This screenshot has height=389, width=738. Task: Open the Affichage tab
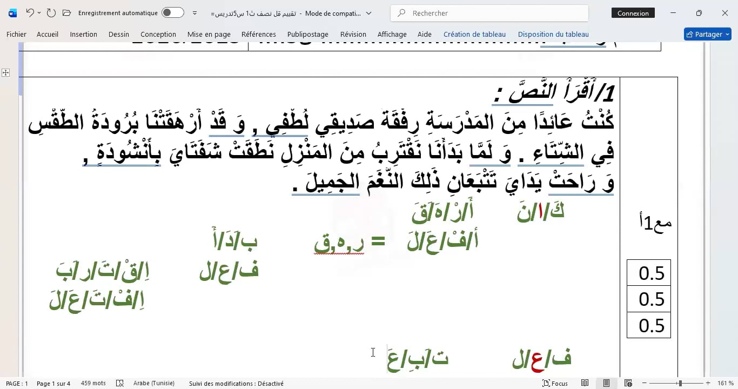pyautogui.click(x=392, y=34)
